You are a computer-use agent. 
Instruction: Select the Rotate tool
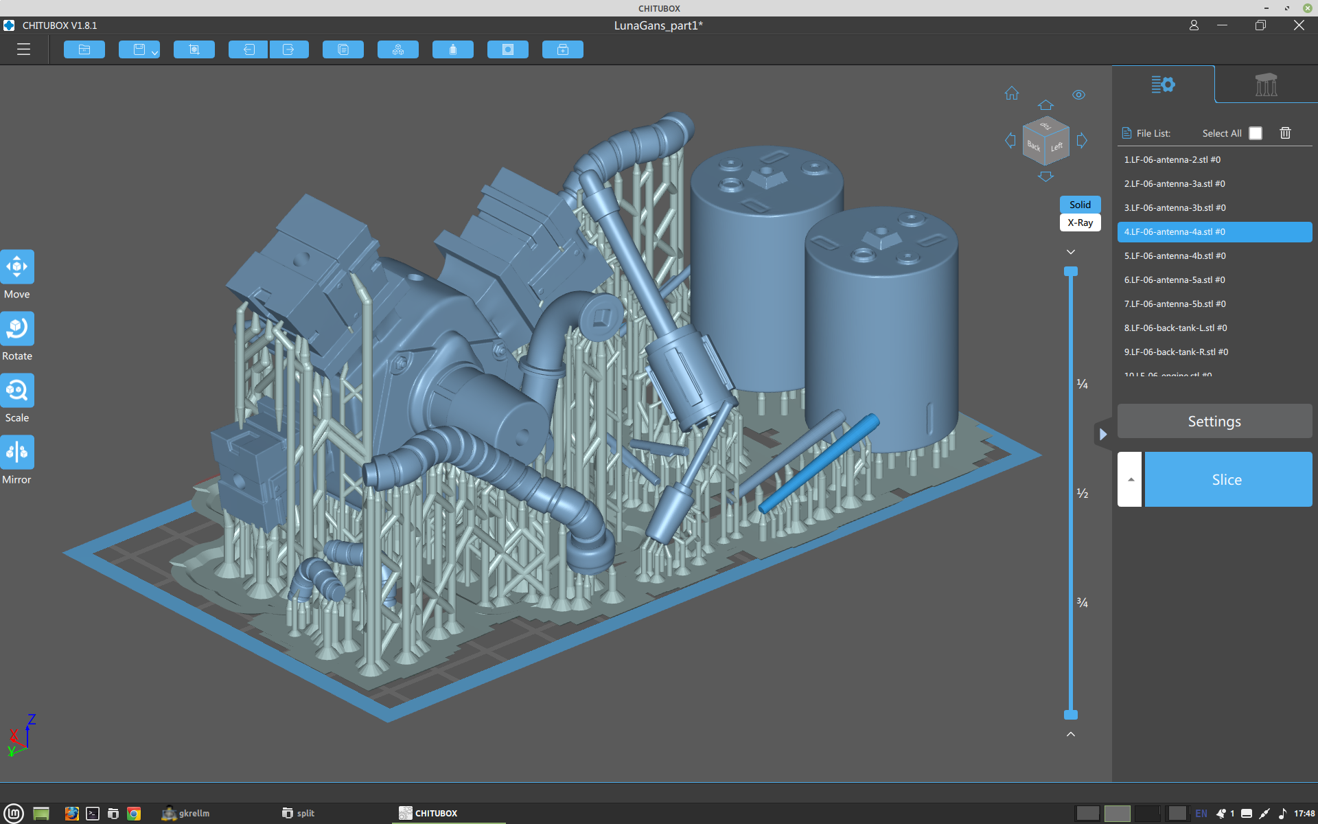(17, 330)
